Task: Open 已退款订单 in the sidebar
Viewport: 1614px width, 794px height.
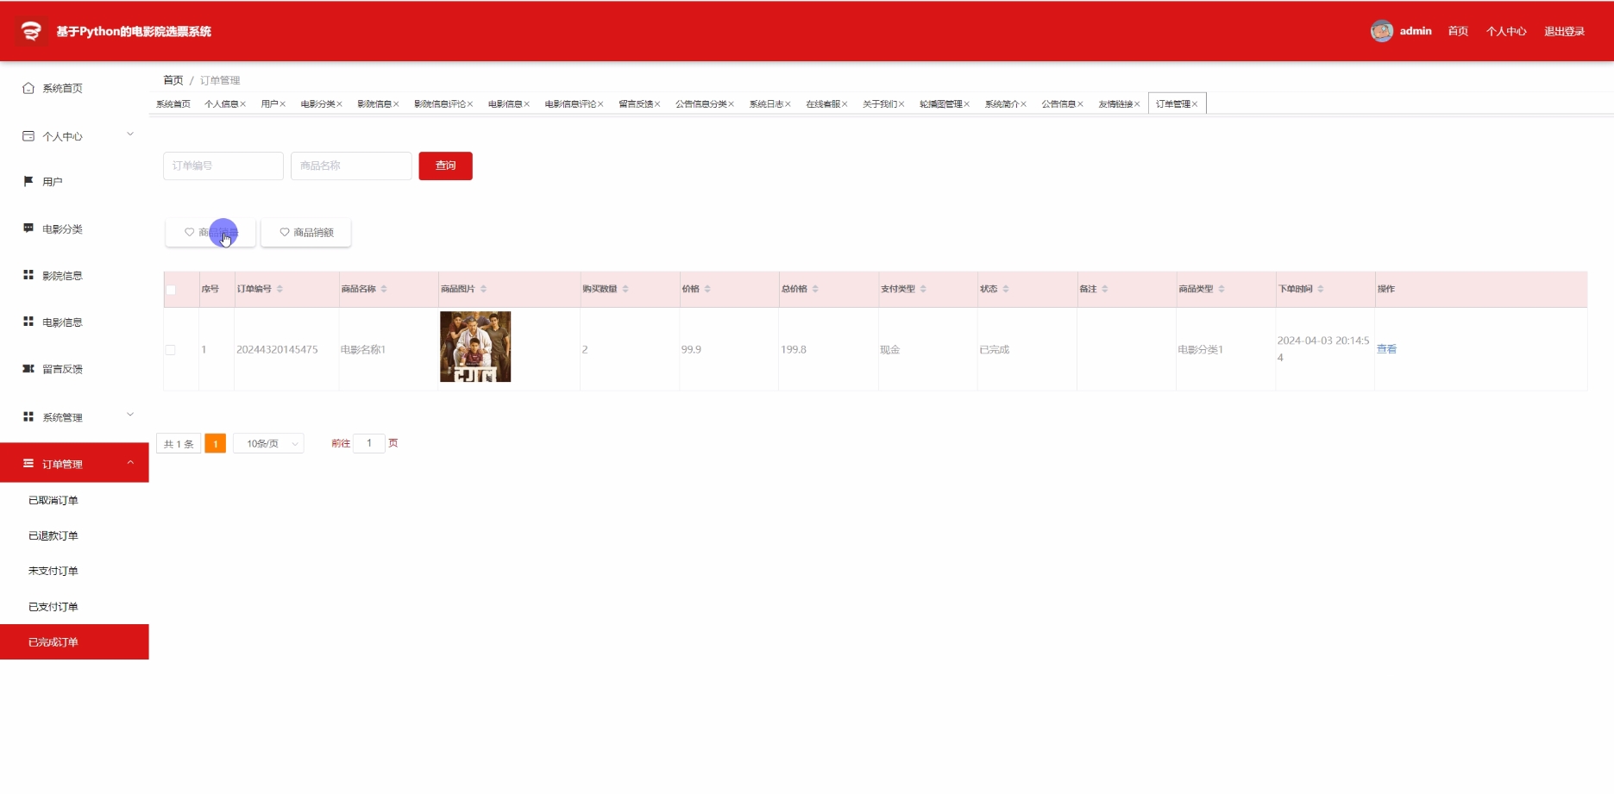Action: [x=53, y=535]
